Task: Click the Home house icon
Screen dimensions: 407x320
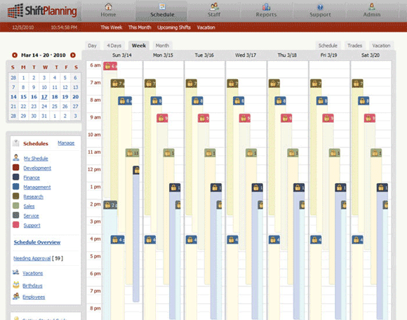Action: (108, 6)
